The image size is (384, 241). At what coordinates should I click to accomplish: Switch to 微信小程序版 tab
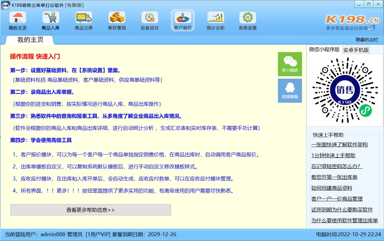(x=324, y=50)
